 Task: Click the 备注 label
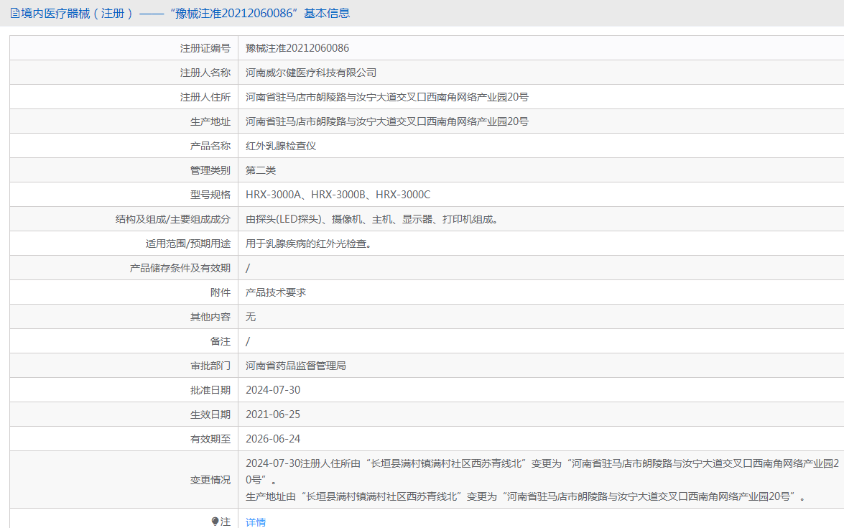point(220,341)
